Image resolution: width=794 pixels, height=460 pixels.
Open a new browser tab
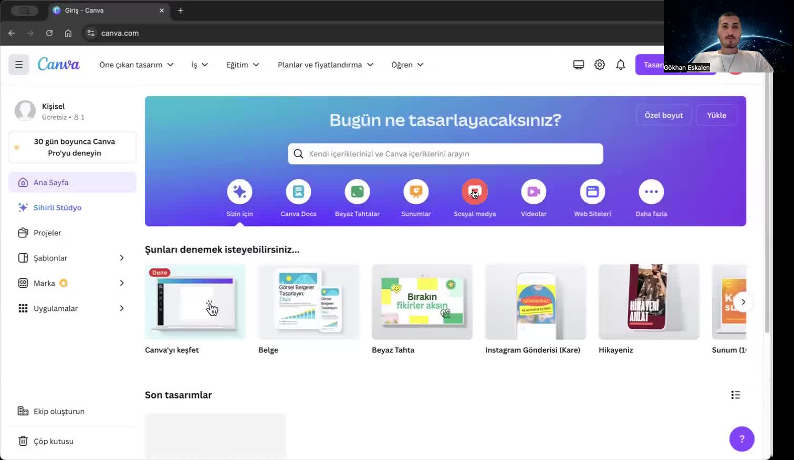point(181,11)
